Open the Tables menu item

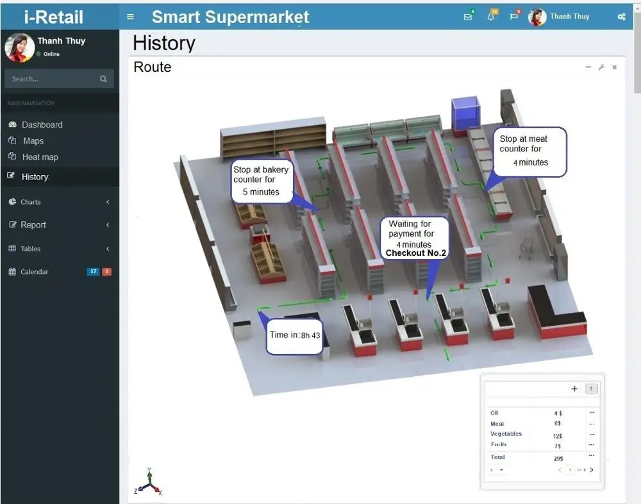(x=30, y=249)
